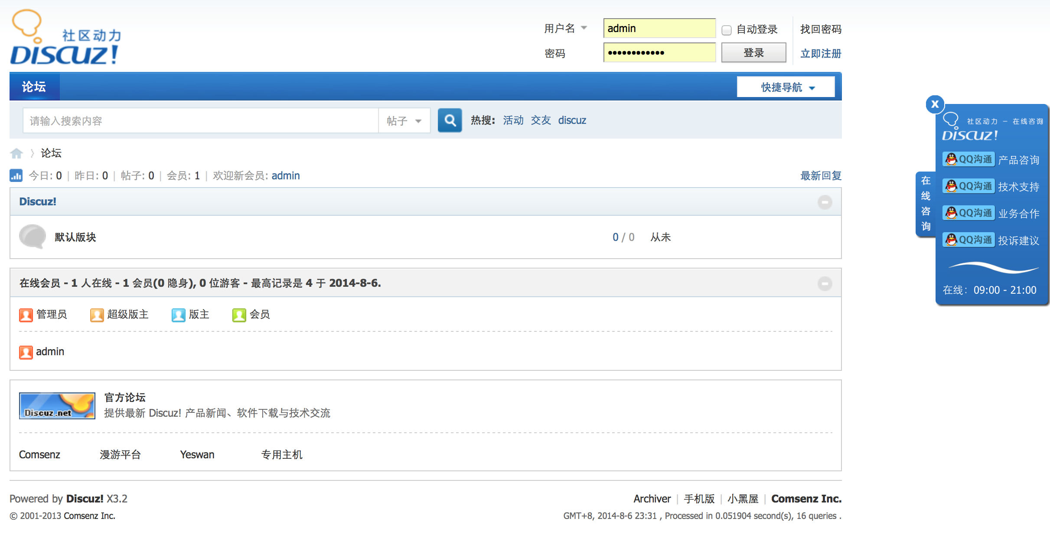Open QQ沟通 for 产品咨询
Viewport: 1050px width, 551px height.
click(x=968, y=159)
